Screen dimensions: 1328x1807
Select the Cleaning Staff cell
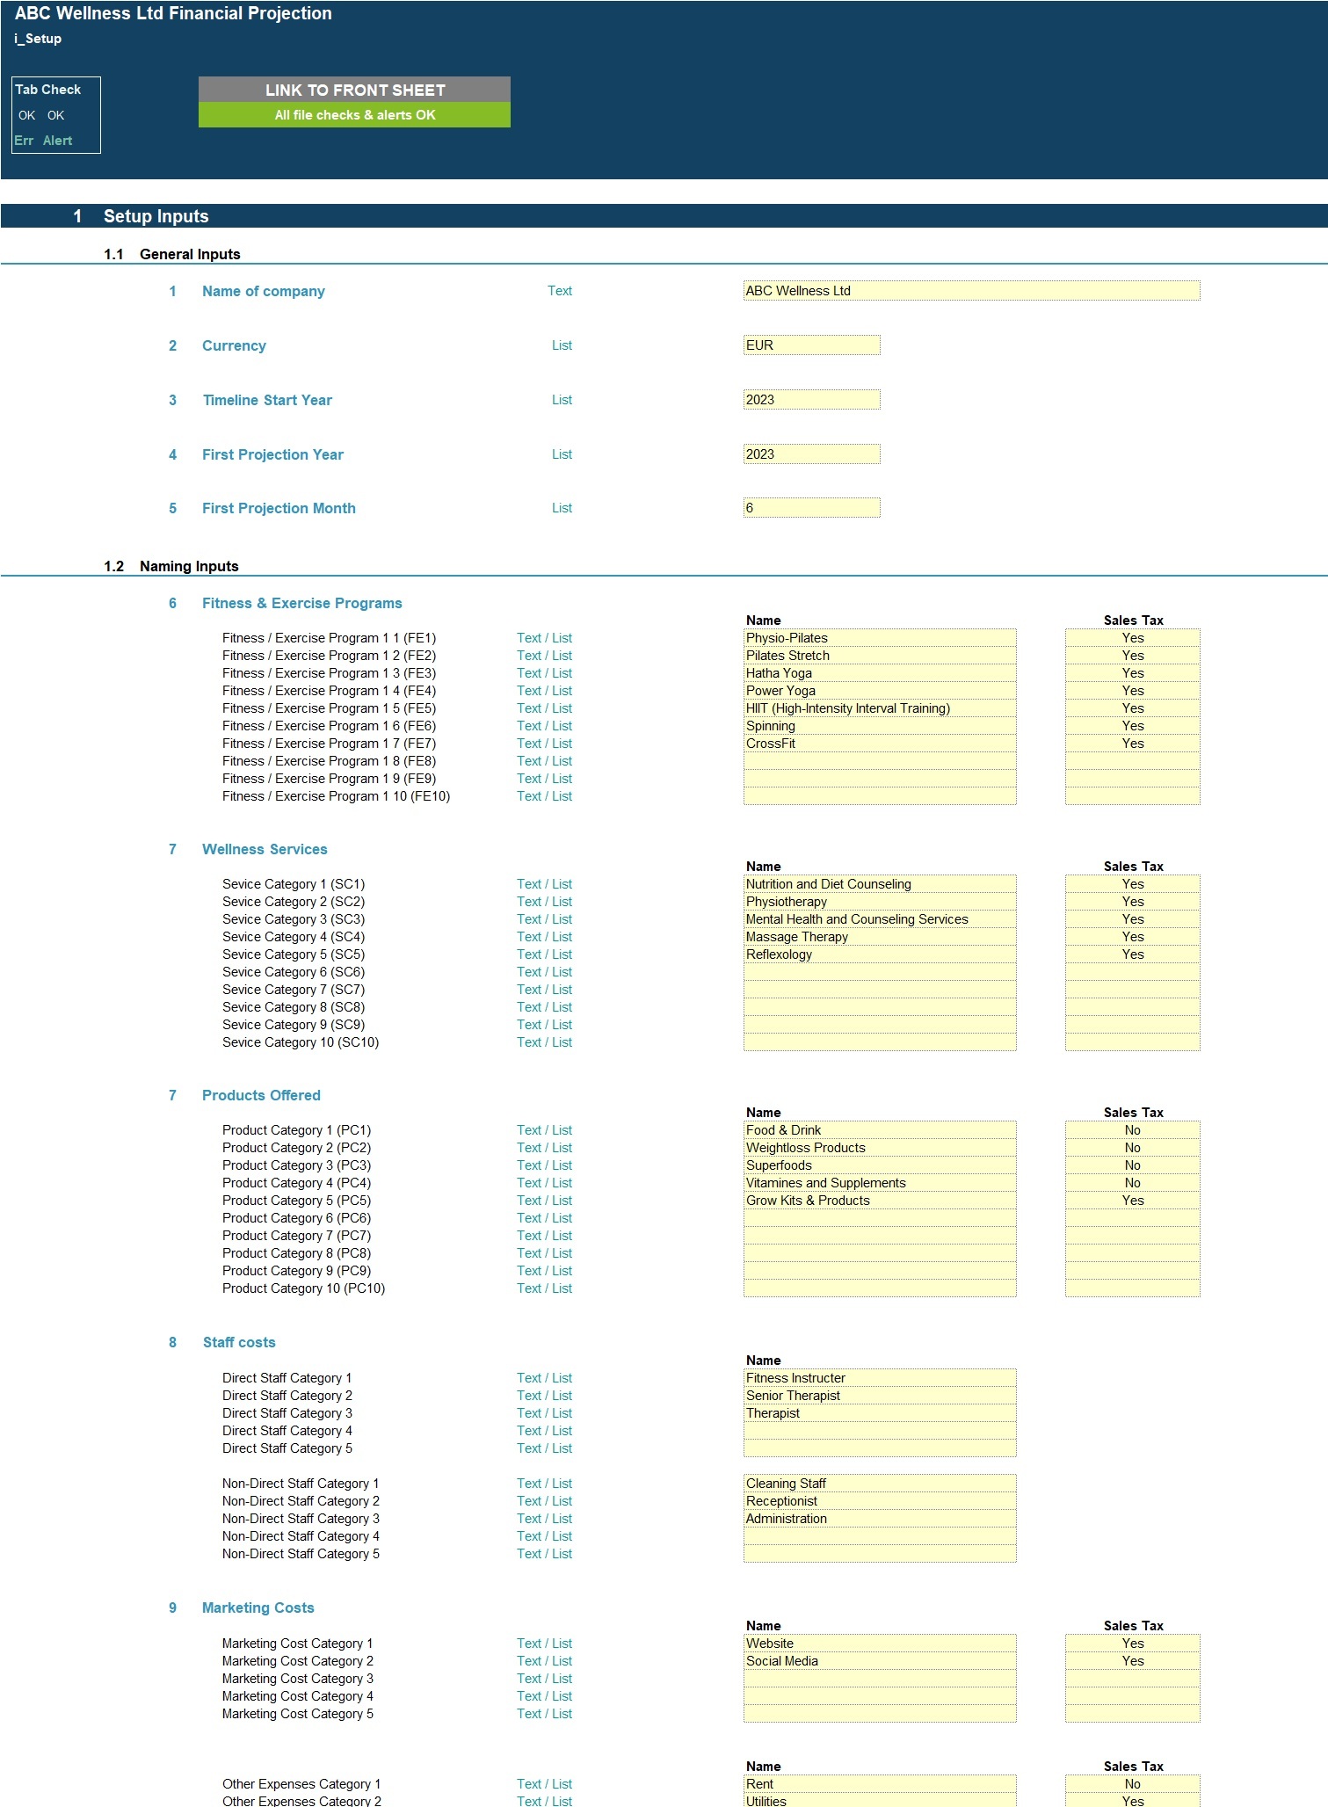tap(880, 1484)
